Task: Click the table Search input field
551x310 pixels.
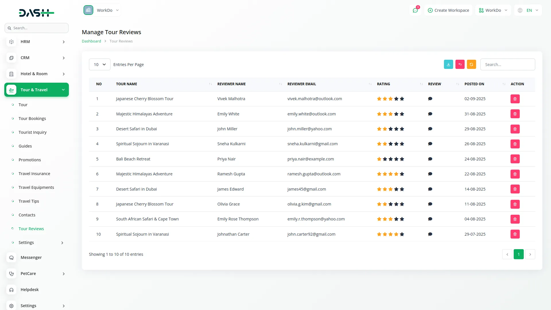Action: coord(507,65)
